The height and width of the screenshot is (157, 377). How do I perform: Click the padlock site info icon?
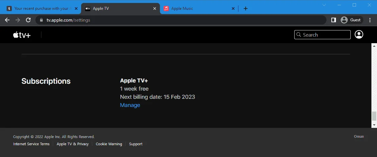[x=41, y=20]
